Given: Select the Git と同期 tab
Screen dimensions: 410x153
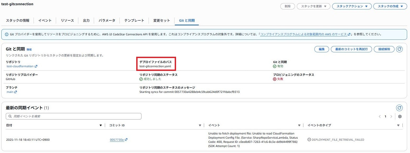Looking at the screenshot, I should point(187,20).
